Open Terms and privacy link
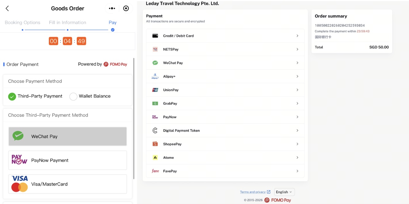 click(x=253, y=192)
